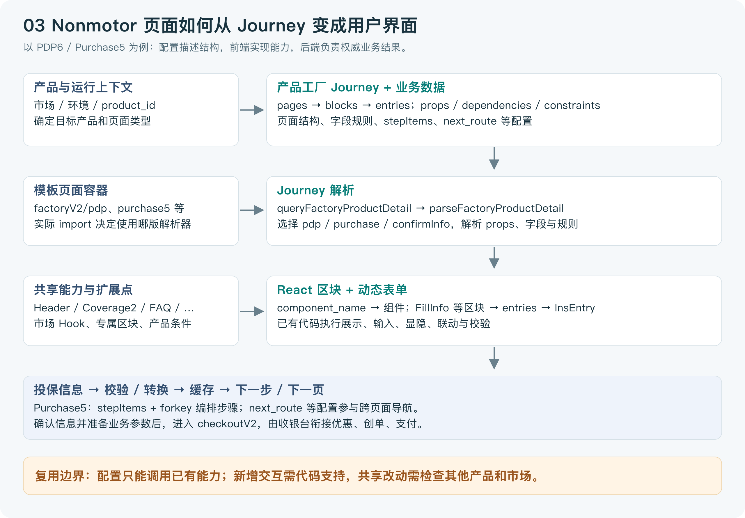This screenshot has height=518, width=745.
Task: Select the heading "共享能力与扩展点"
Action: 84,290
